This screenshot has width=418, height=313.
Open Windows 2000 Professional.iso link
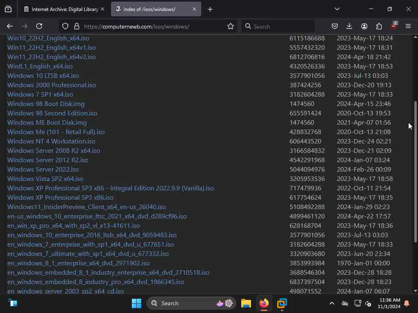51,85
